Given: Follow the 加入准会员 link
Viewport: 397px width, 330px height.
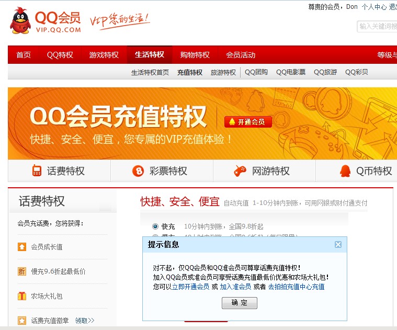Looking at the screenshot, I should click(x=235, y=287).
